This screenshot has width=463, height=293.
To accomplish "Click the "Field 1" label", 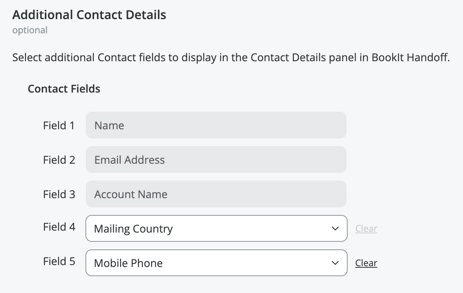I will coord(59,125).
